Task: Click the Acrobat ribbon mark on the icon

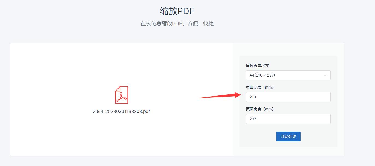Action: 122,97
